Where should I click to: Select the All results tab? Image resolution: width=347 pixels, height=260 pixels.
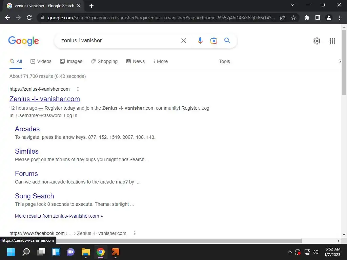(x=16, y=61)
